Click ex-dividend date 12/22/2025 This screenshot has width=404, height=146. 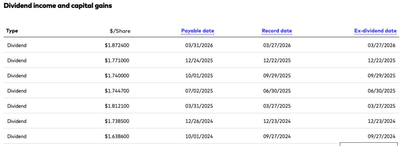pos(381,61)
